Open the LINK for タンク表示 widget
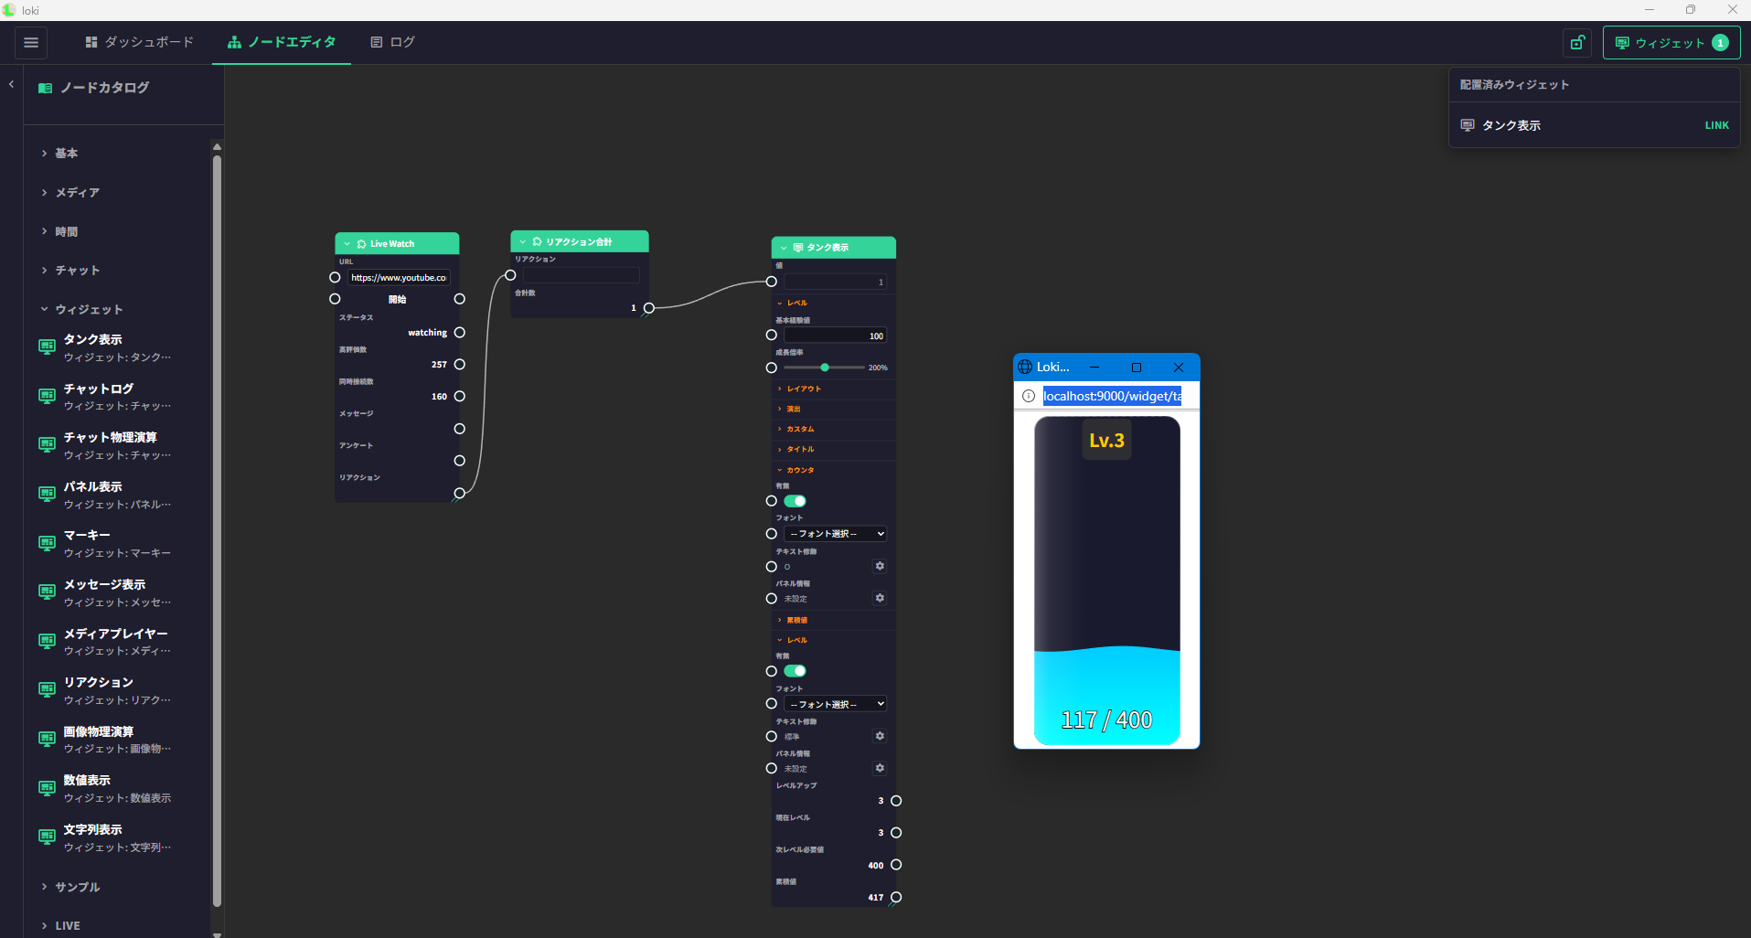The height and width of the screenshot is (938, 1751). [1716, 125]
